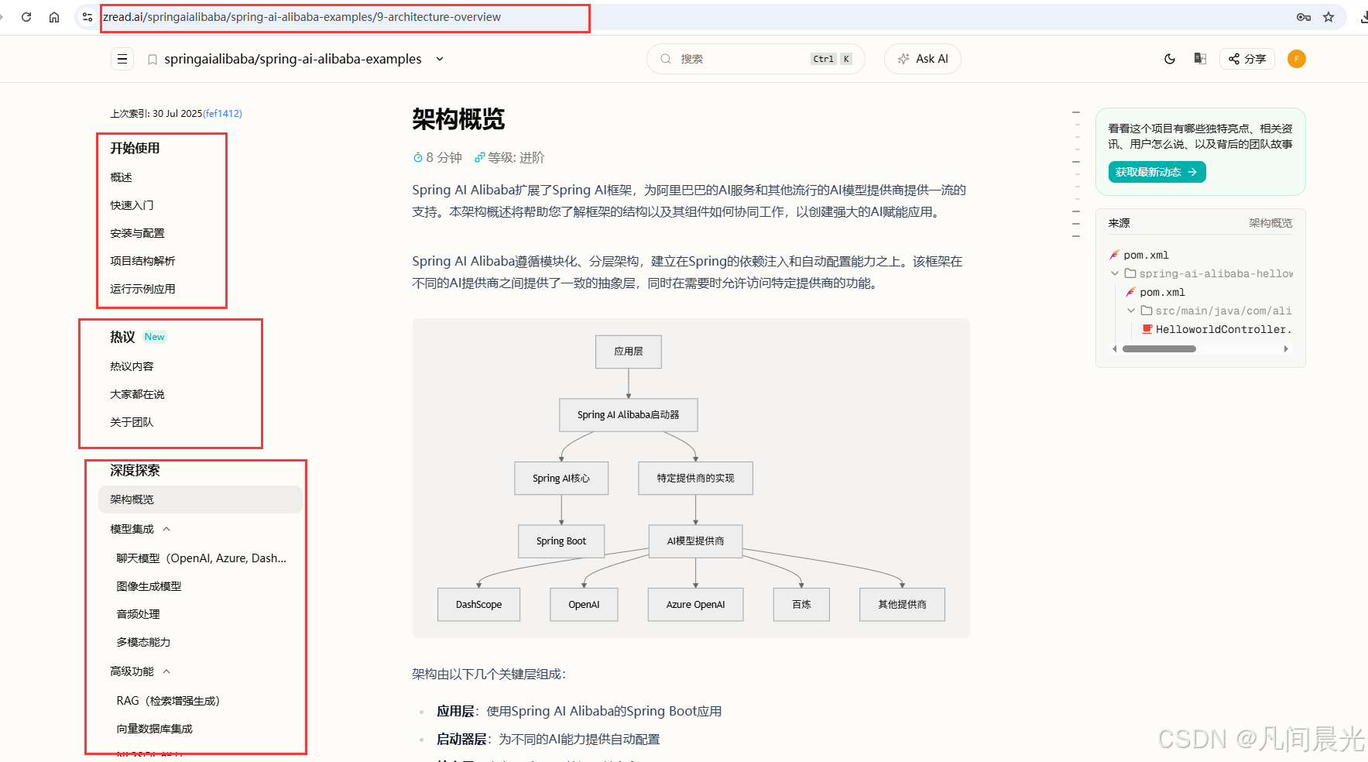Viewport: 1368px width, 762px height.
Task: Click the bookmark icon beside repository name
Action: tap(153, 60)
